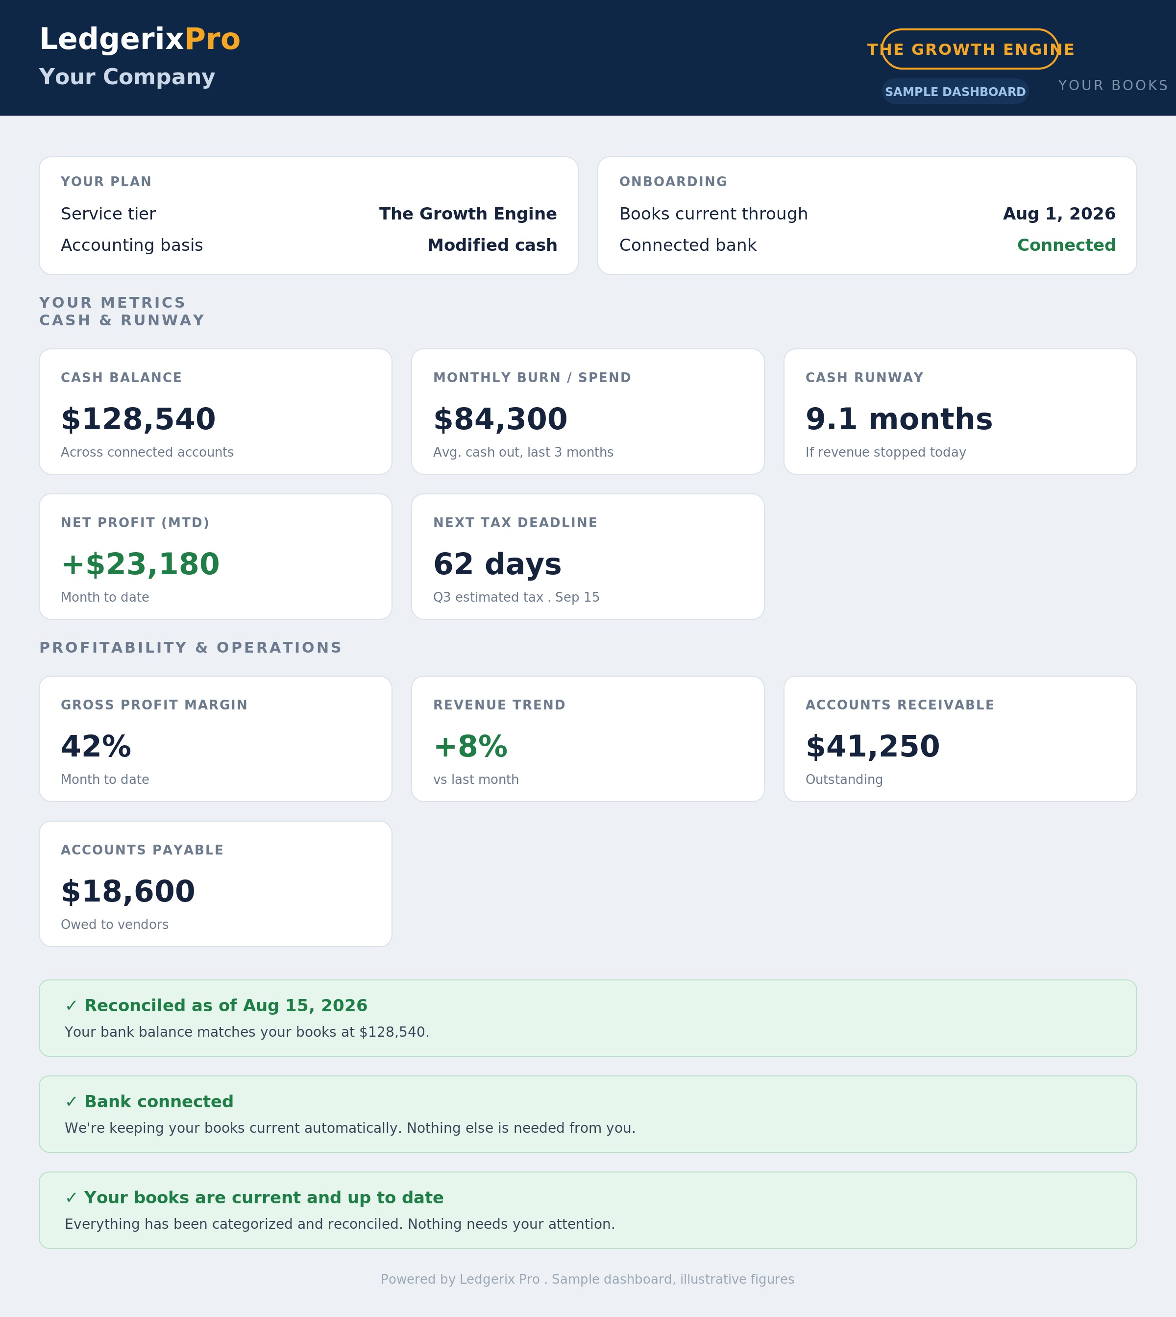Select the Sample Dashboard pill

pyautogui.click(x=955, y=92)
